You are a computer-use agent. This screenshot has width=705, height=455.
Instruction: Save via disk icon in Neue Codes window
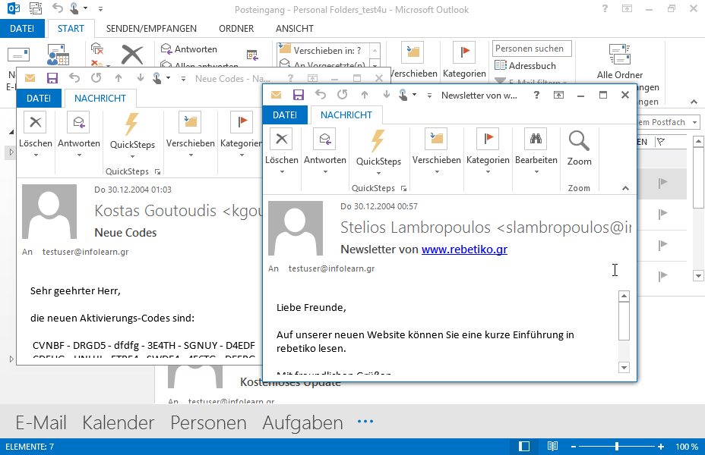point(52,78)
